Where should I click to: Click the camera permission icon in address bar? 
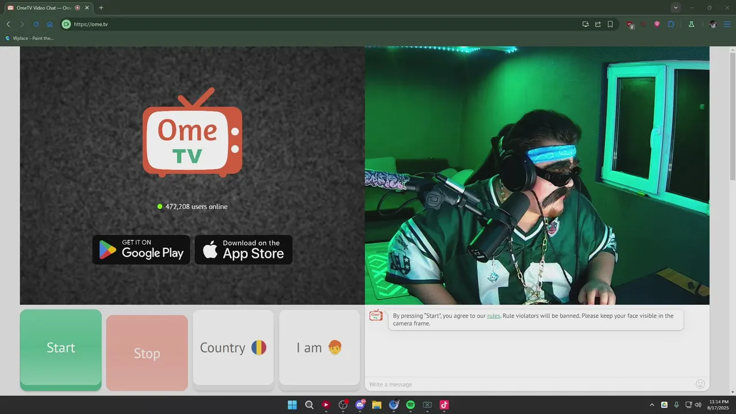click(66, 24)
